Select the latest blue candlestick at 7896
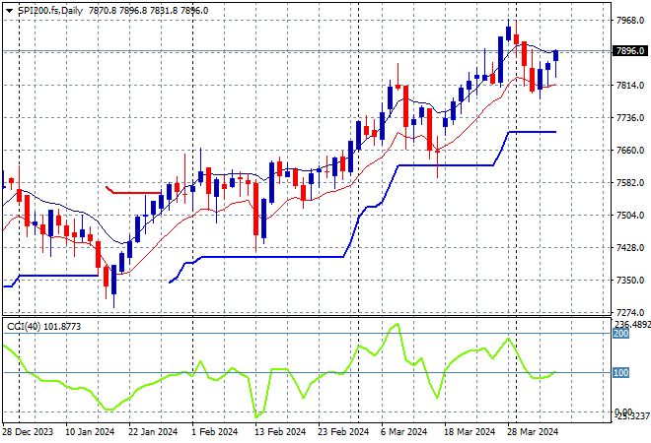Image resolution: width=651 pixels, height=443 pixels. point(556,55)
